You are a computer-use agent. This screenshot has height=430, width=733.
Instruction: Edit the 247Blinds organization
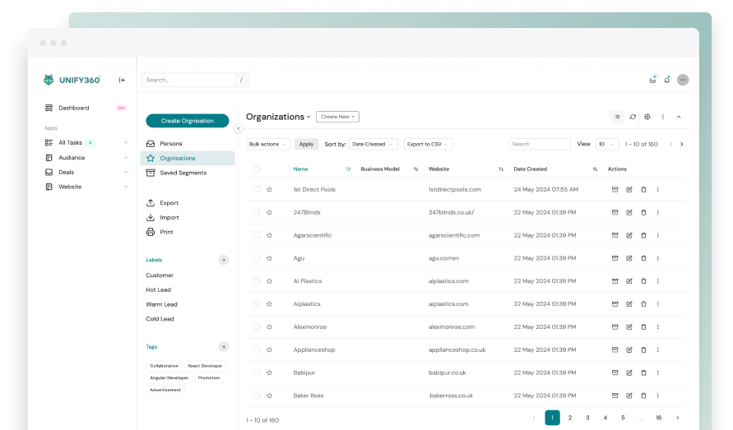pyautogui.click(x=629, y=213)
